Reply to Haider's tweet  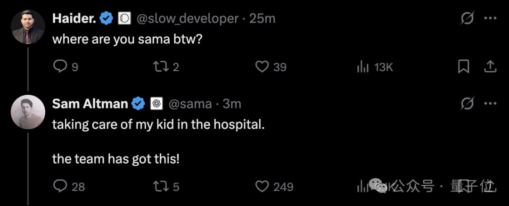tap(60, 67)
